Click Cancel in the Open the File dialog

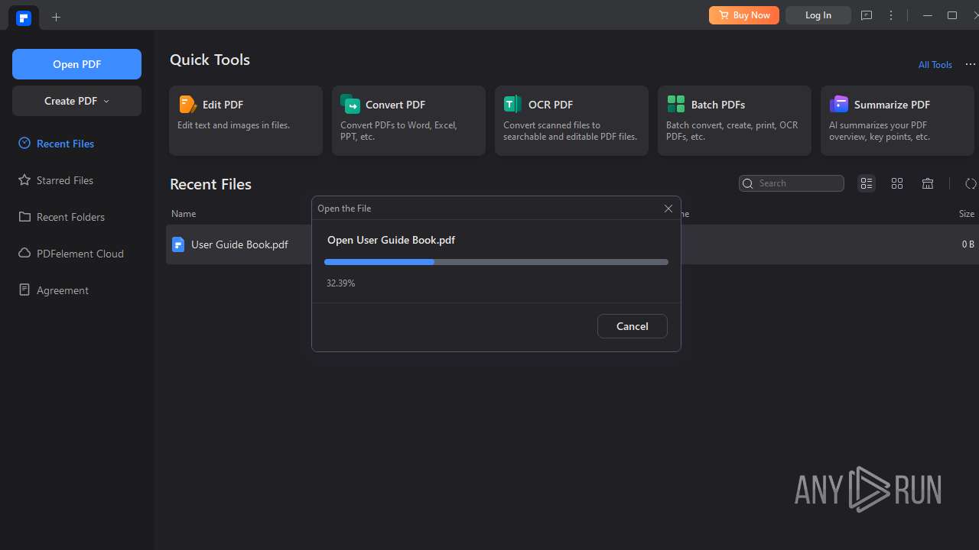[x=633, y=326]
